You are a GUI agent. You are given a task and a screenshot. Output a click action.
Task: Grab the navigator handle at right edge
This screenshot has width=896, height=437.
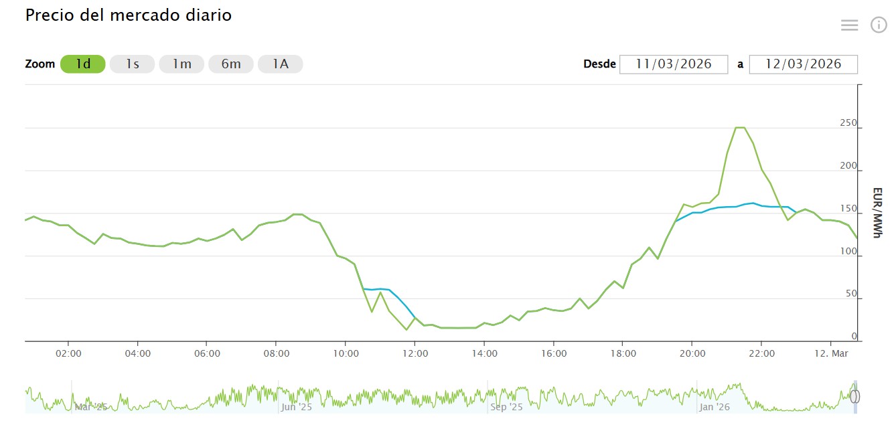point(855,396)
